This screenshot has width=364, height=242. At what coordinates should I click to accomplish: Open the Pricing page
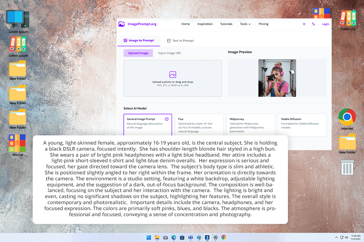263,24
